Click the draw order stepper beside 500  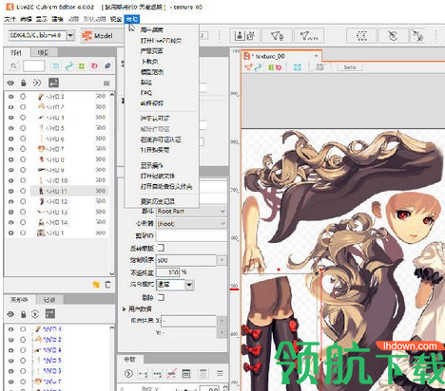pos(222,260)
